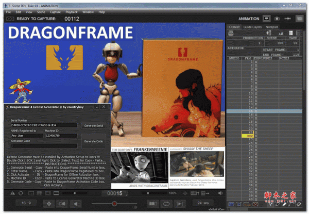Toggle the black frames button
Image resolution: width=309 pixels, height=214 pixels.
click(153, 204)
